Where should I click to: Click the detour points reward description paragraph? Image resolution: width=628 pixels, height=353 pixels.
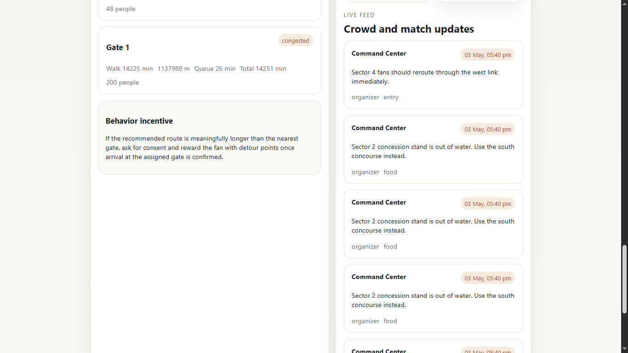pyautogui.click(x=202, y=148)
